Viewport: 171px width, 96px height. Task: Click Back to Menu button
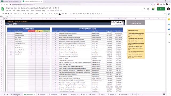coord(135,23)
